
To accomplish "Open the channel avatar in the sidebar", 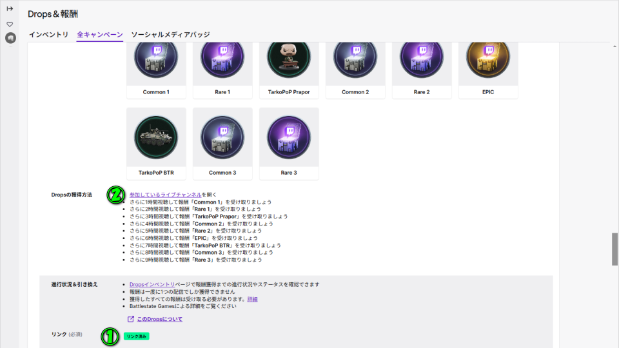I will pos(11,38).
